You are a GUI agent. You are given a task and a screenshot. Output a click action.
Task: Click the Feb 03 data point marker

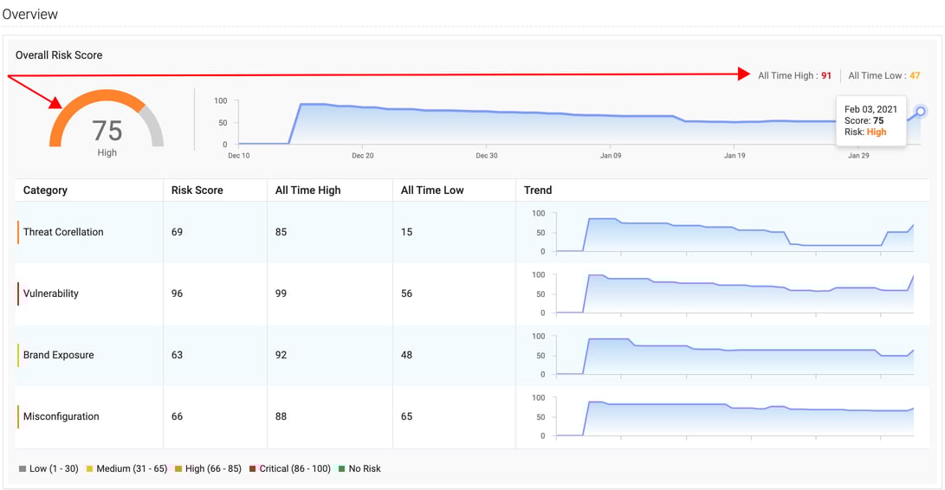point(921,111)
